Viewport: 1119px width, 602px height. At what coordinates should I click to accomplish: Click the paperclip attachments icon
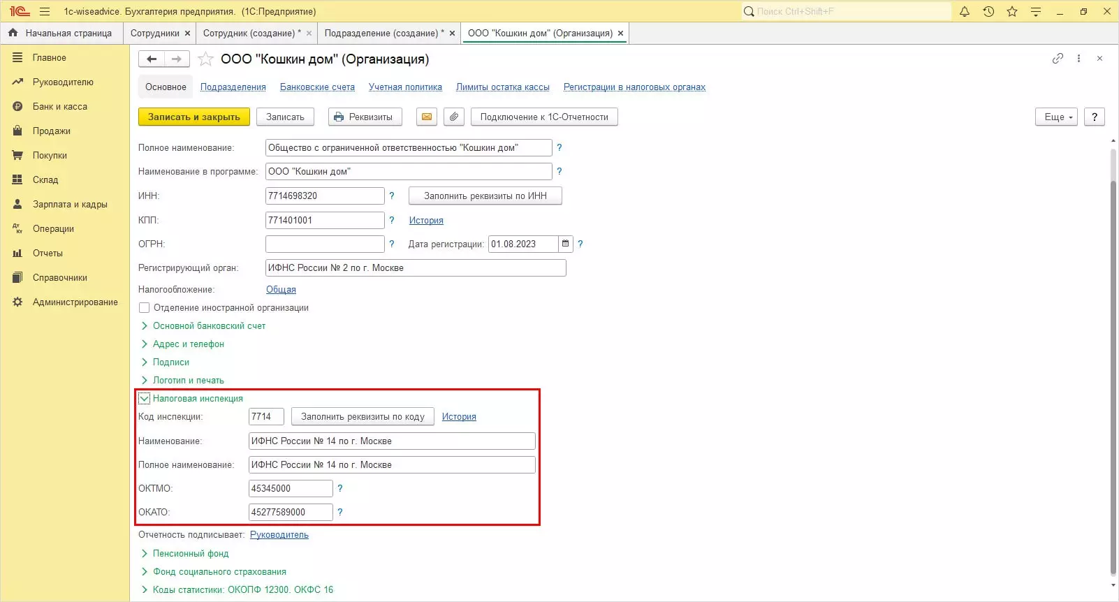[x=454, y=117]
